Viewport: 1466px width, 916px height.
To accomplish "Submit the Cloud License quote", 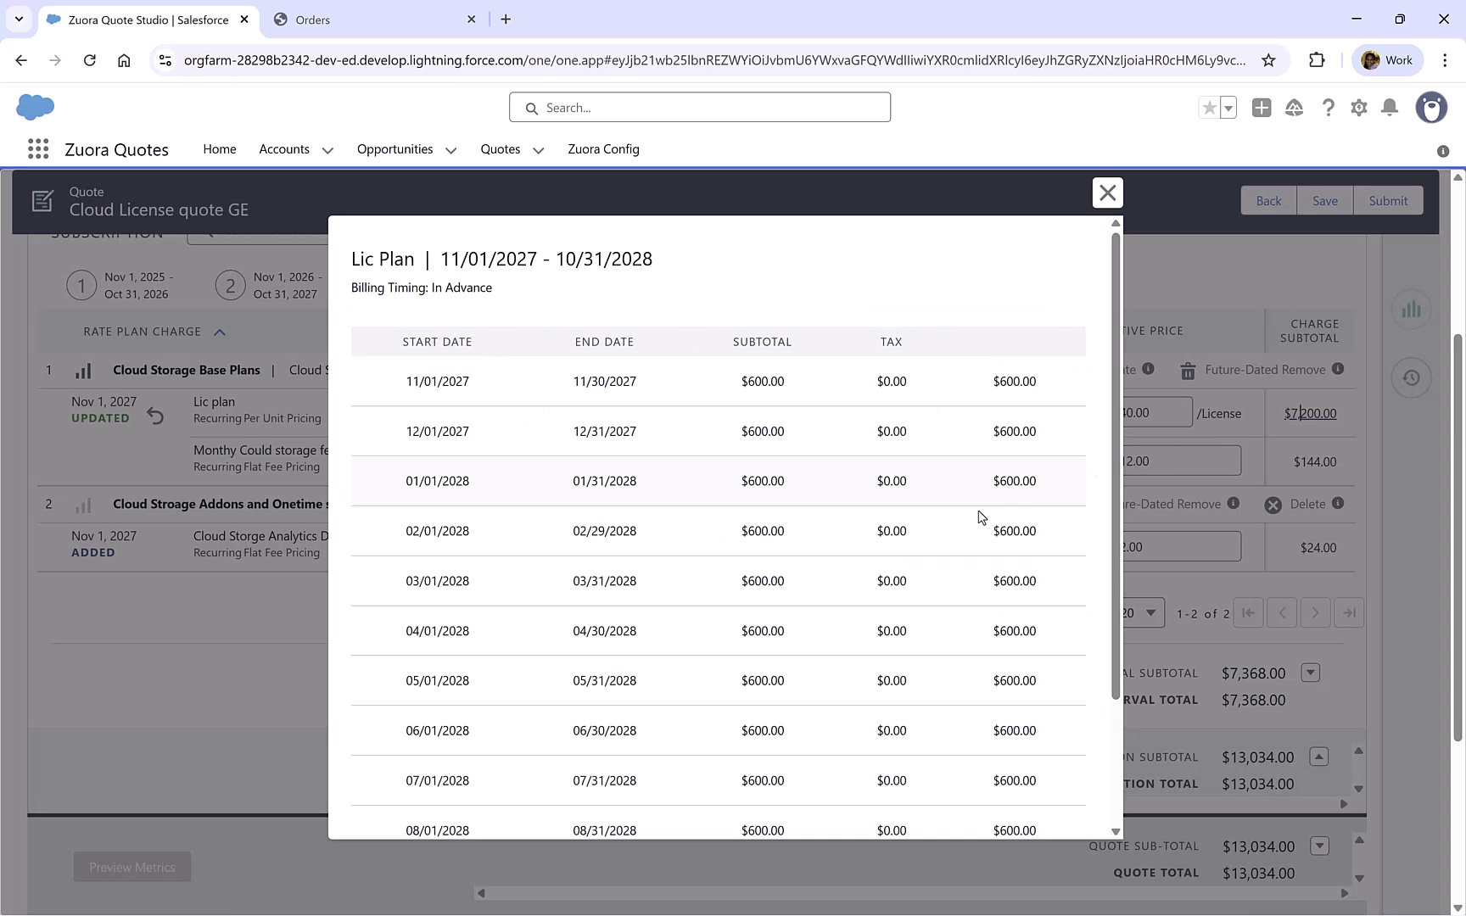I will coord(1388,200).
